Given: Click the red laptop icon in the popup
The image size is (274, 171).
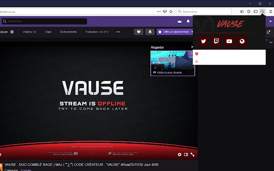Looking at the screenshot, I should [197, 61].
